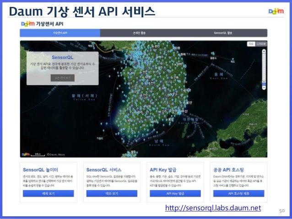Click the map scale bar indicator

(38, 155)
